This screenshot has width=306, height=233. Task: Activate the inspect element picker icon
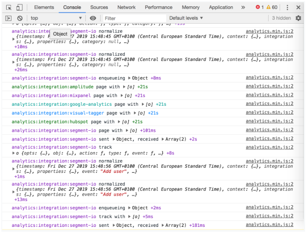8,7
